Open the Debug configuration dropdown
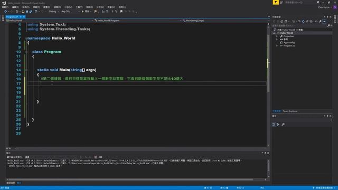The image size is (338, 190). point(53,12)
